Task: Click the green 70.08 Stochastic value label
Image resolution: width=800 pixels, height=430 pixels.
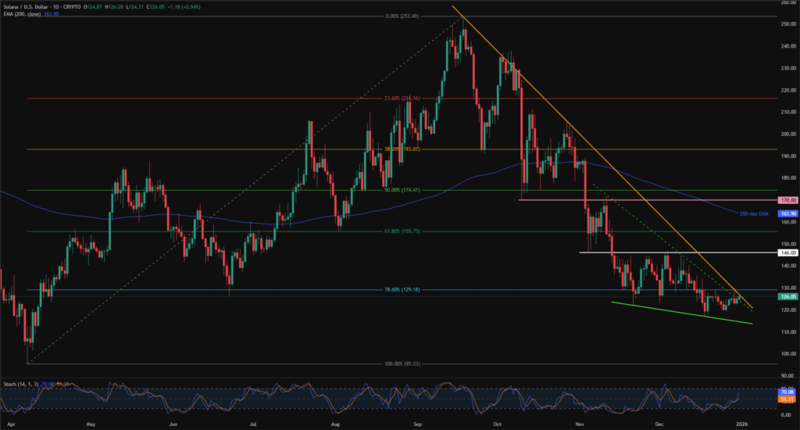Action: pos(787,392)
